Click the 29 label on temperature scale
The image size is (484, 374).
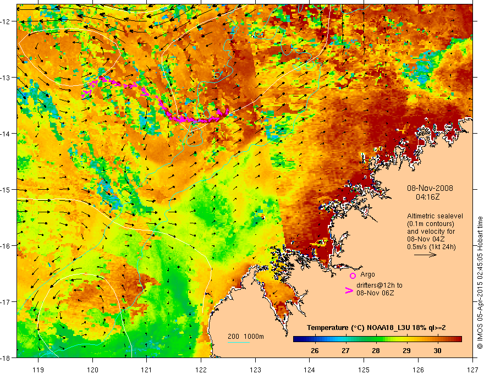(406, 351)
